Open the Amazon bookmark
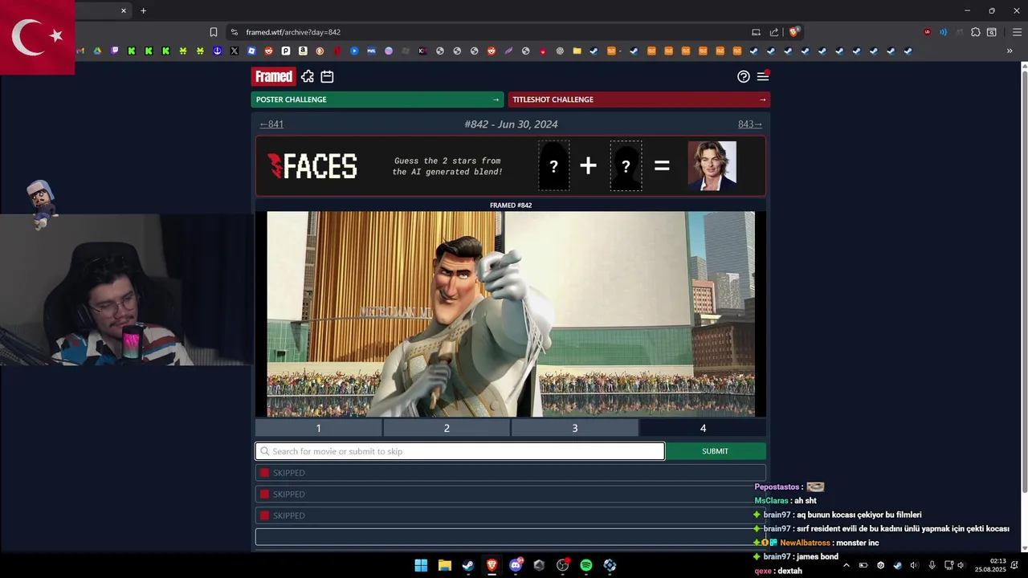 (303, 51)
